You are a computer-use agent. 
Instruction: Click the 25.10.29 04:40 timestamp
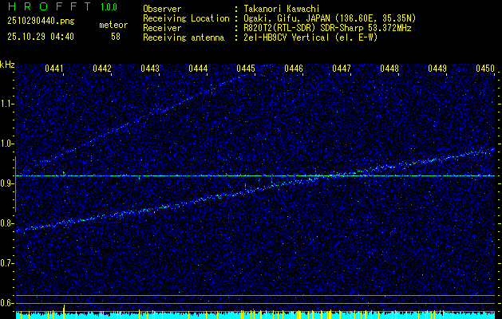click(x=38, y=37)
